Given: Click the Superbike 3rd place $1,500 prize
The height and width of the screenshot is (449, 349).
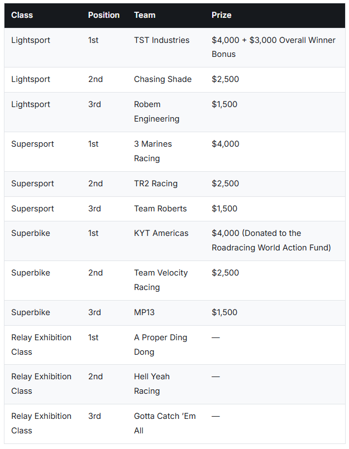Looking at the screenshot, I should coord(224,312).
